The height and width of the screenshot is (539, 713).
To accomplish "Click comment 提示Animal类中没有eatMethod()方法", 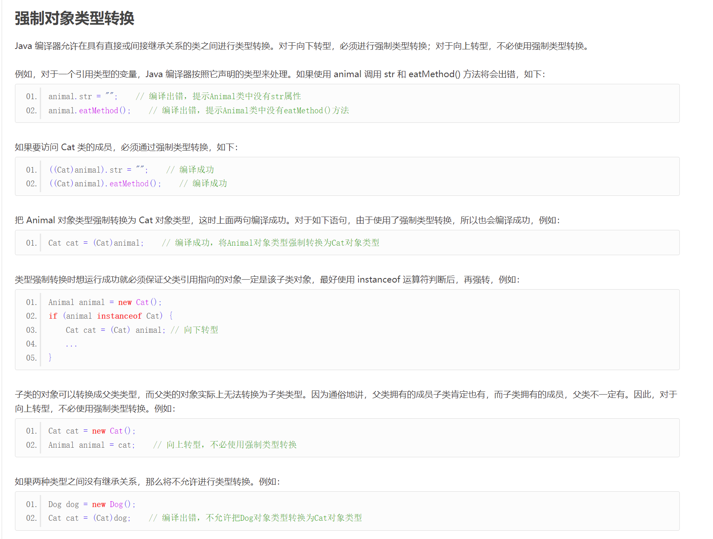I will 277,110.
